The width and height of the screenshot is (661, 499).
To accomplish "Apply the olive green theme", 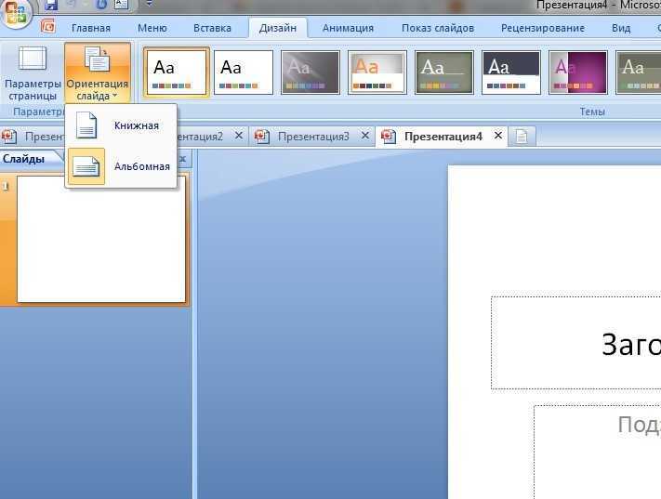I will 444,72.
